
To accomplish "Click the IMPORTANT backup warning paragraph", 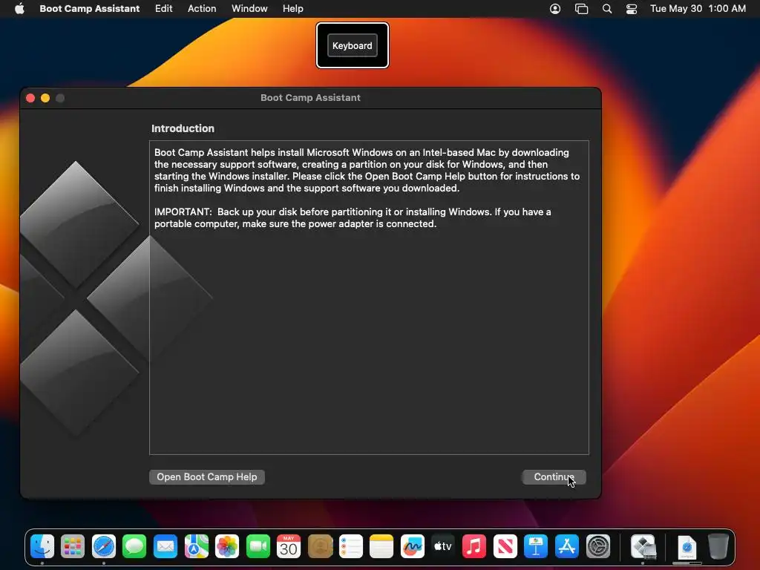I will 353,217.
